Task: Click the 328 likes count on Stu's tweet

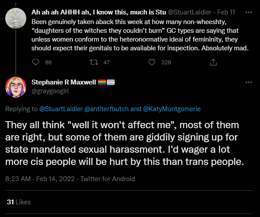Action: pos(166,62)
